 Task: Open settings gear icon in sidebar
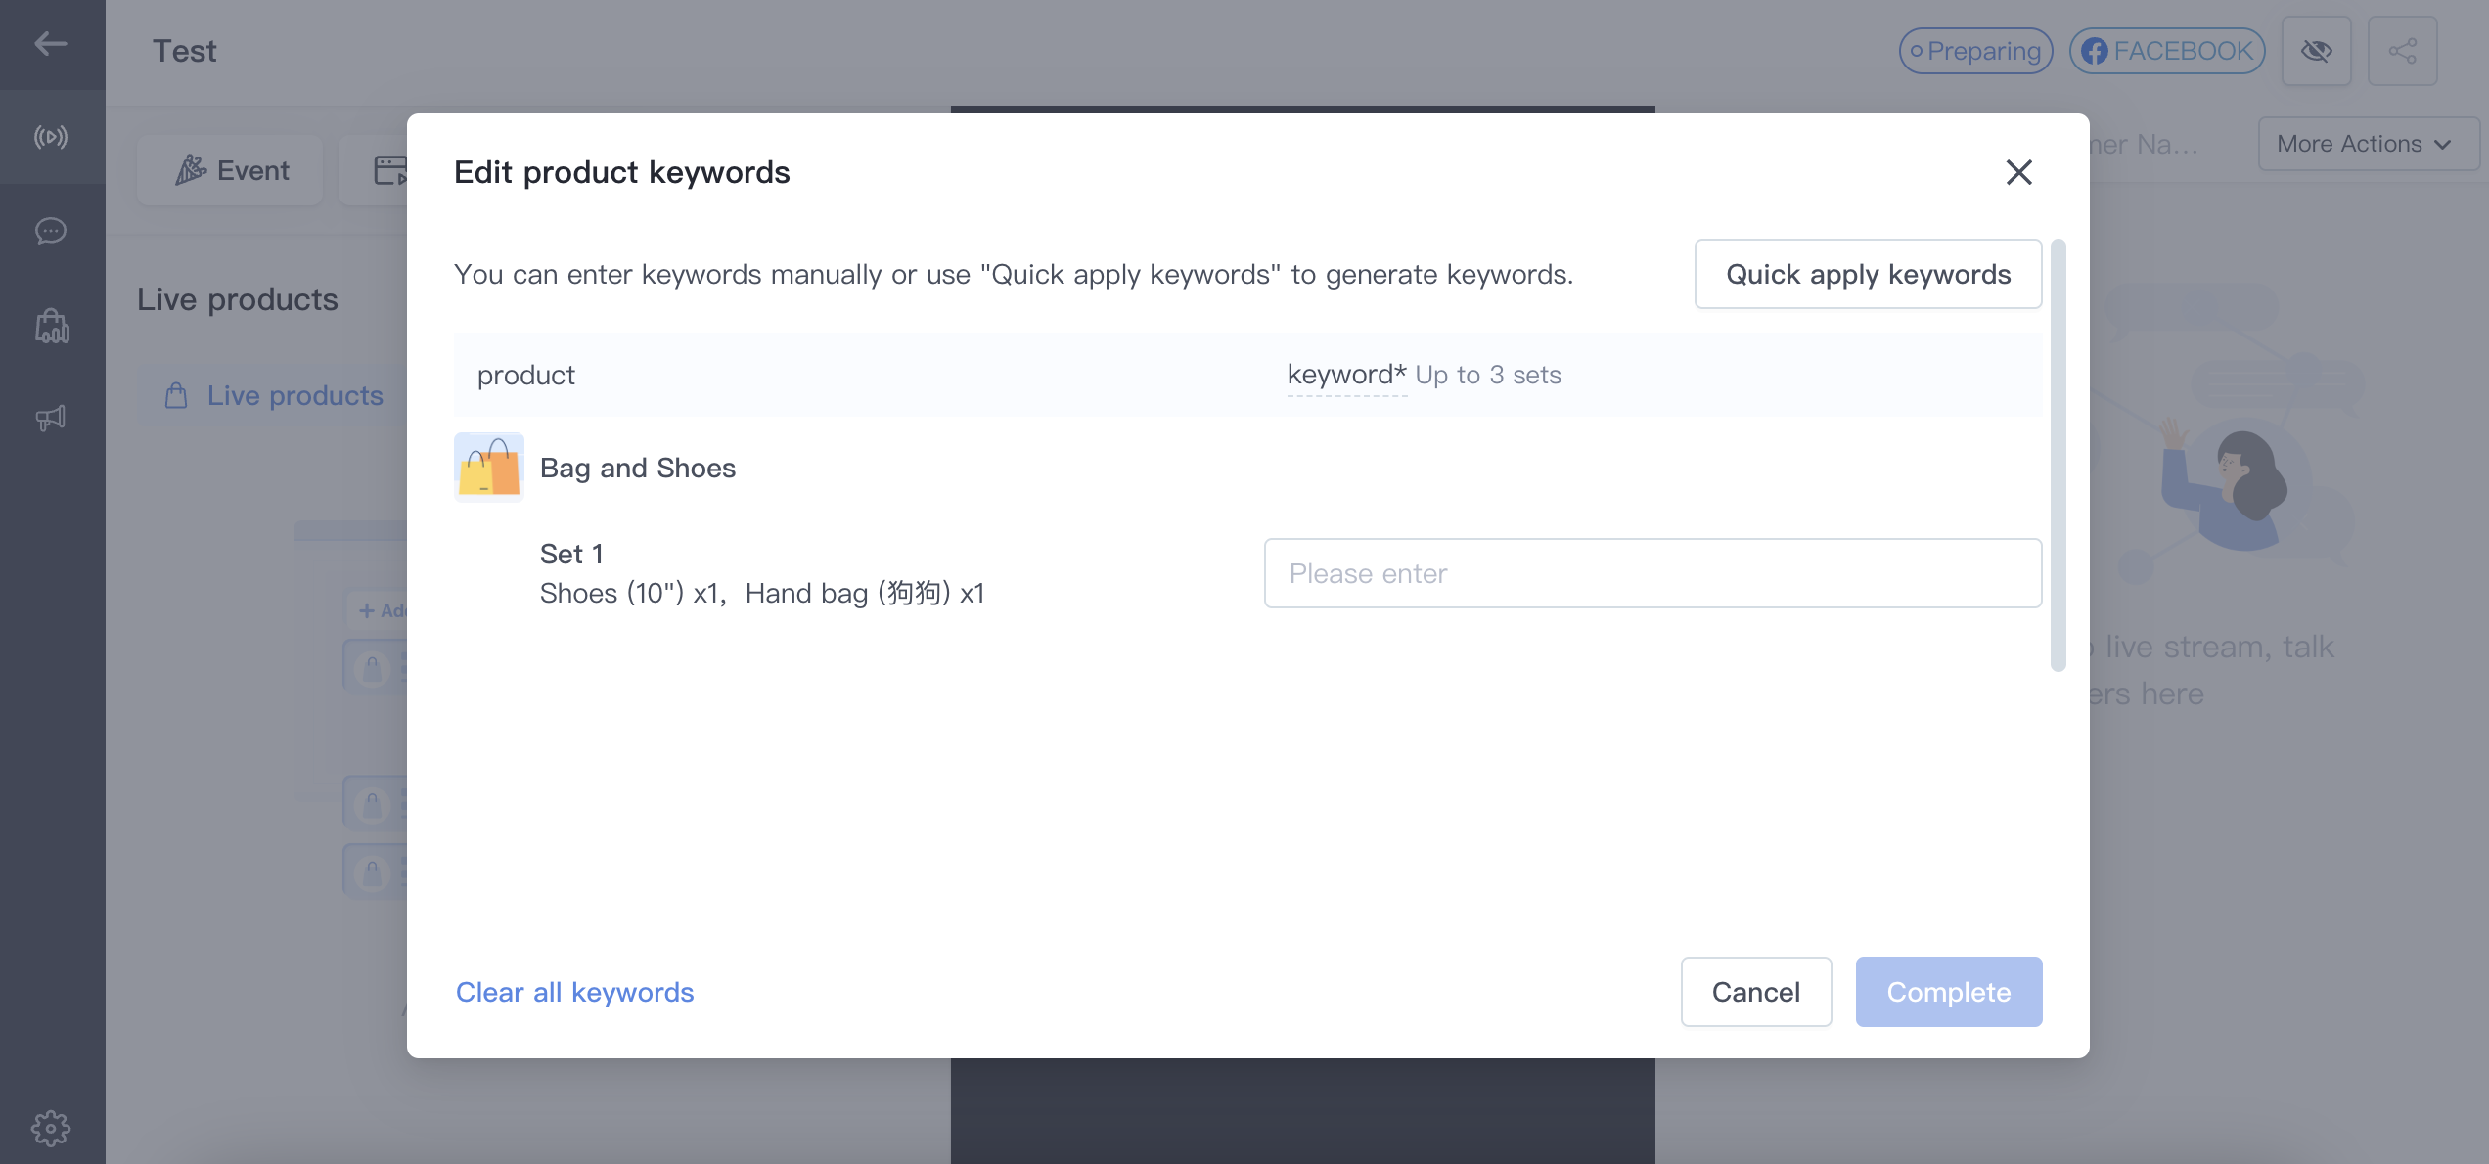(51, 1128)
